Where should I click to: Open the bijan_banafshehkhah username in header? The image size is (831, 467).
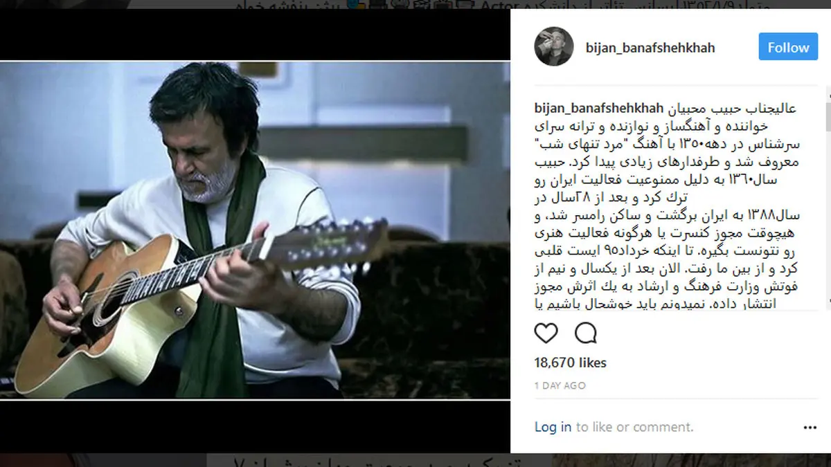[650, 48]
